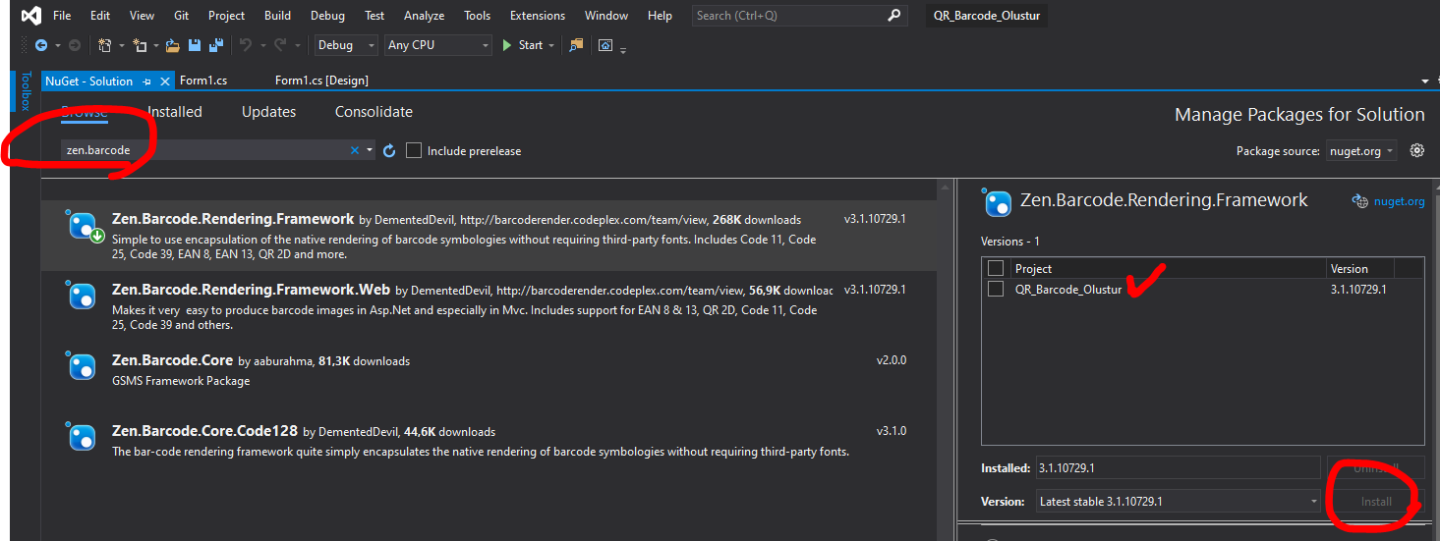Expand the search box history dropdown arrow
This screenshot has width=1440, height=541.
point(370,150)
